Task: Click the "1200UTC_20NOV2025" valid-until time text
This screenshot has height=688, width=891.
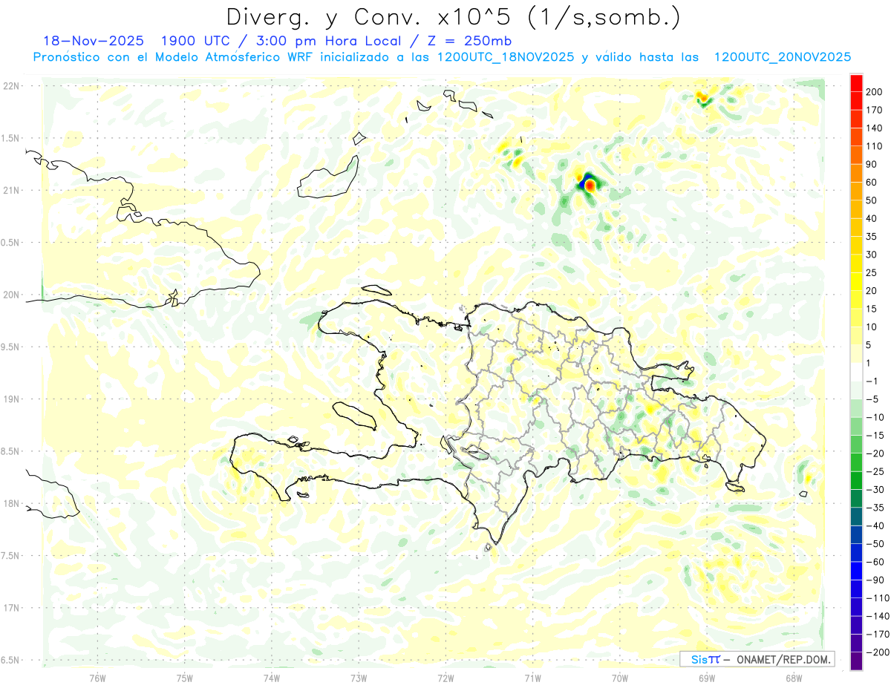Action: (x=782, y=57)
